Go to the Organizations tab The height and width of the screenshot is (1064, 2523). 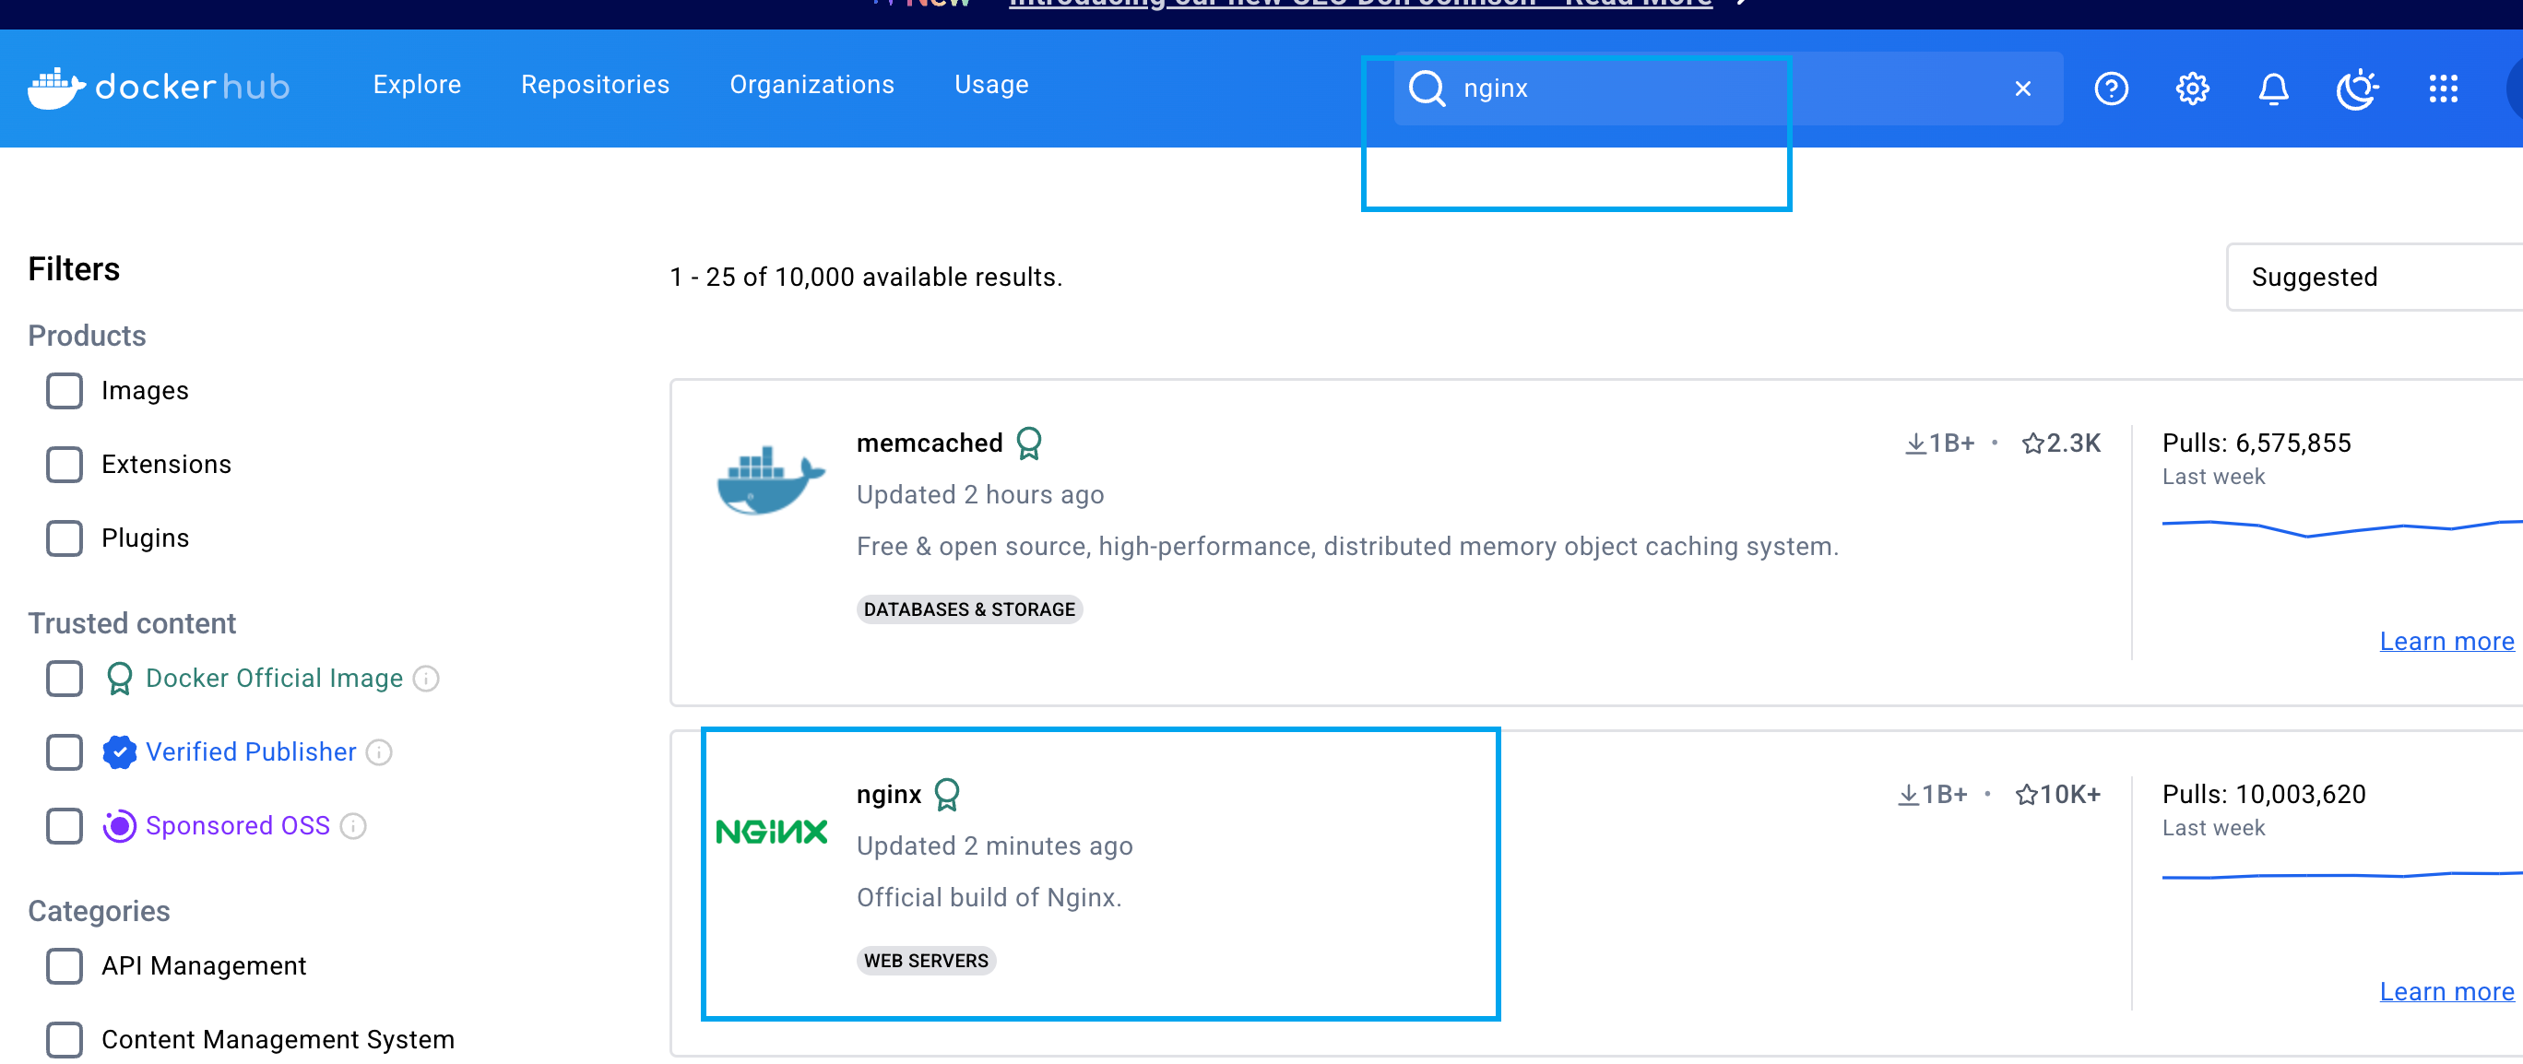[811, 85]
